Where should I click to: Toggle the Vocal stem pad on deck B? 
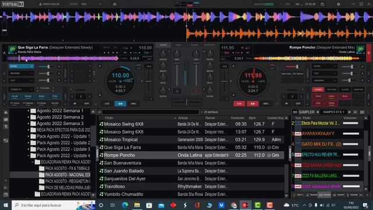(x=318, y=96)
